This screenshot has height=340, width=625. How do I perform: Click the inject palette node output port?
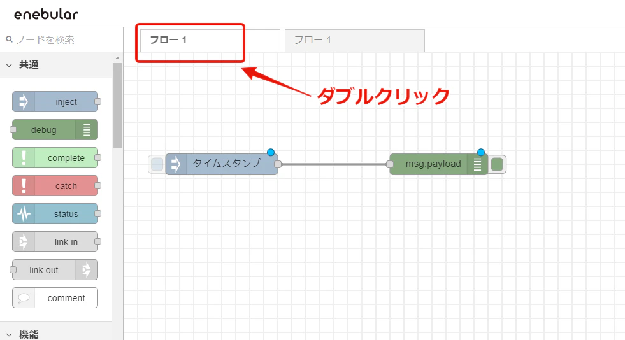[x=97, y=101]
